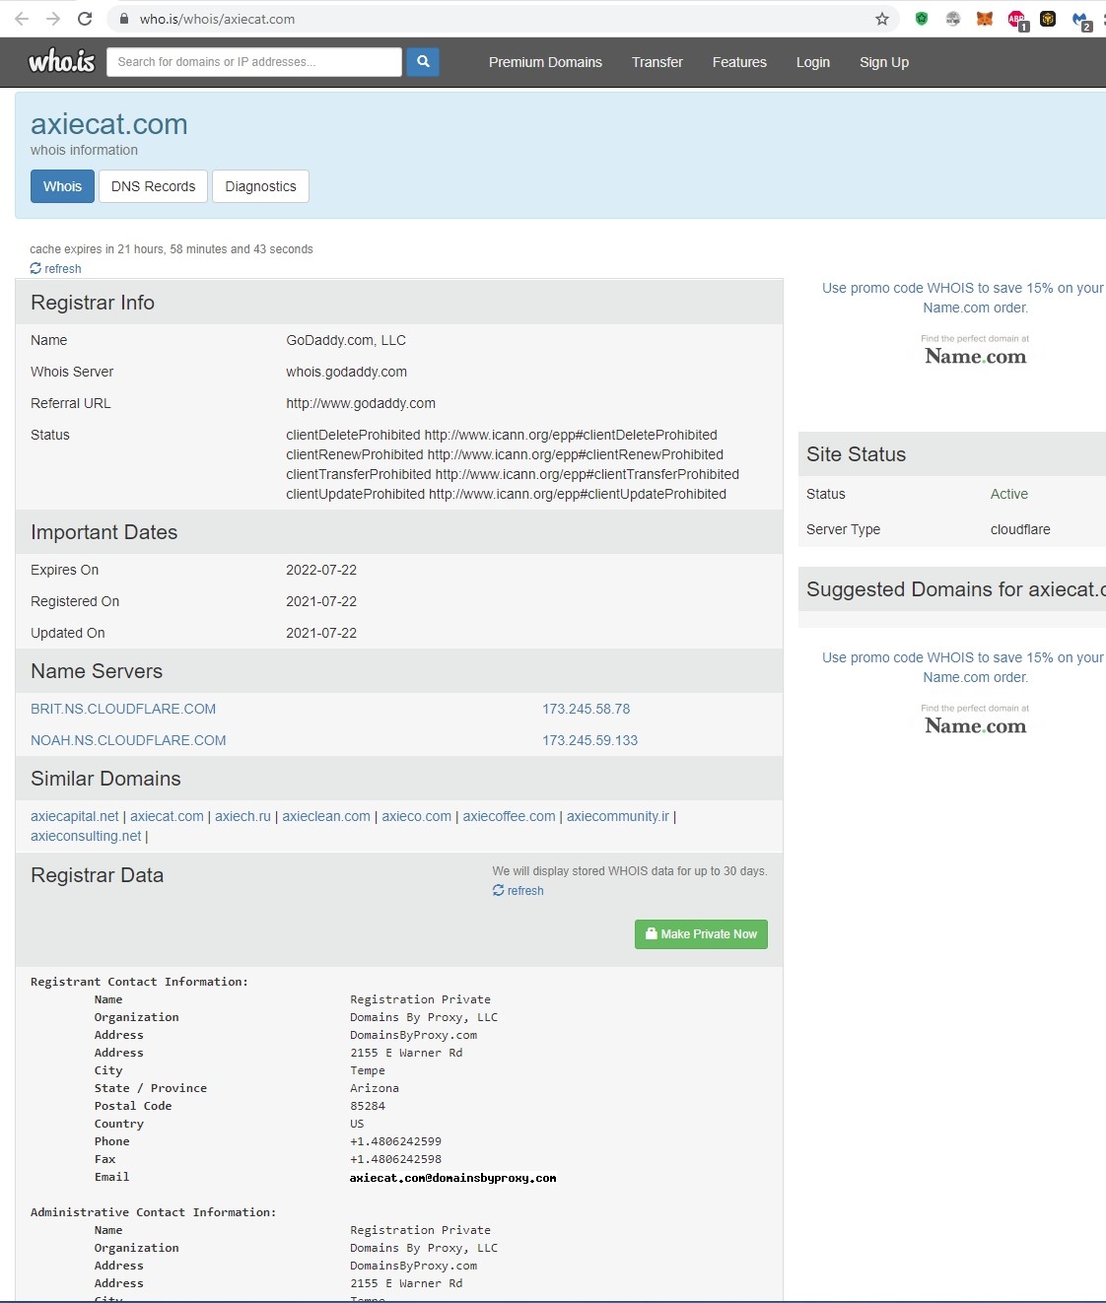Click the lower Name.com logo ad
Screen dimensions: 1106x1303
pyautogui.click(x=975, y=721)
